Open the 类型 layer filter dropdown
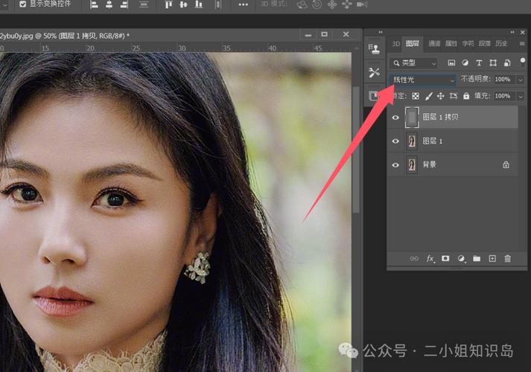This screenshot has width=531, height=372. 415,63
